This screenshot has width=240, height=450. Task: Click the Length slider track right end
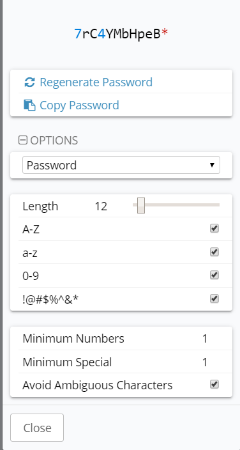217,205
